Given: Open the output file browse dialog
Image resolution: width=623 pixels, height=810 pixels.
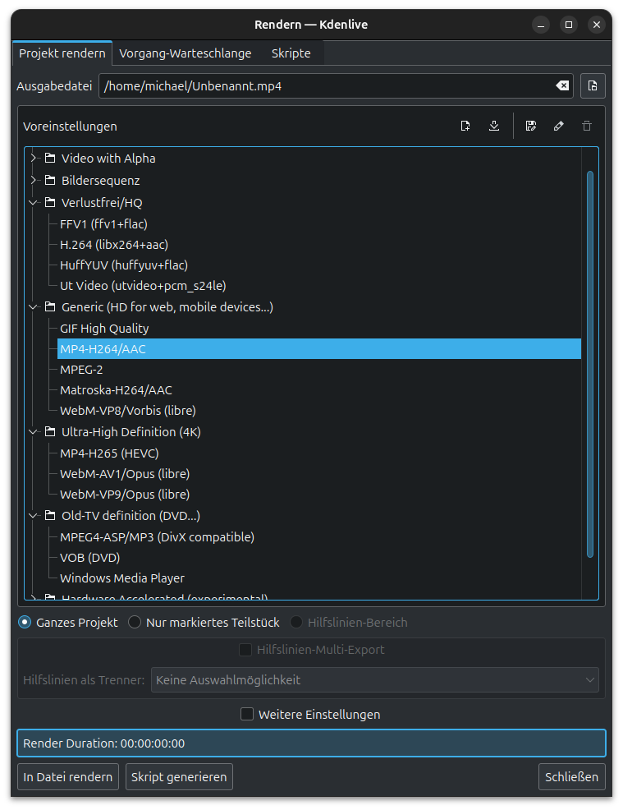Looking at the screenshot, I should [593, 85].
